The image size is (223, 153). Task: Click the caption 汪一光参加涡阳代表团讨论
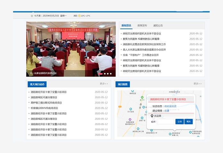click(43, 73)
